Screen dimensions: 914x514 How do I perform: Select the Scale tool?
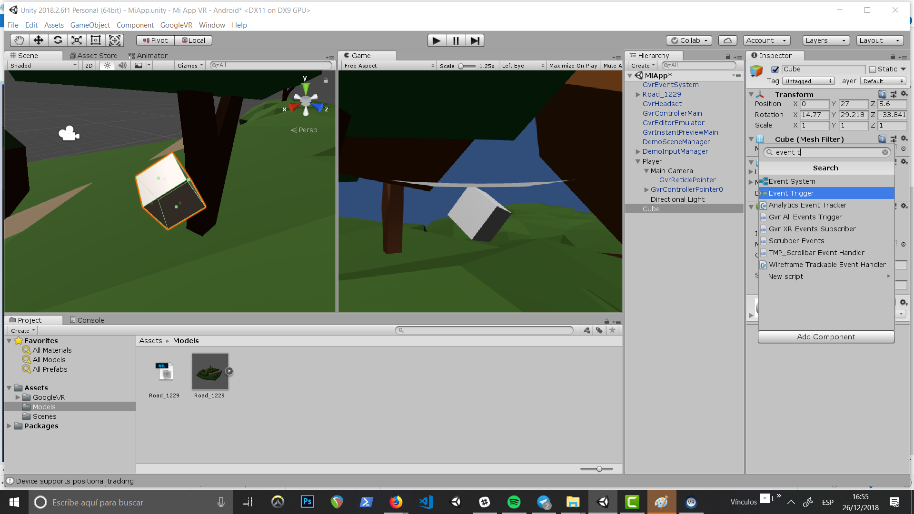[x=77, y=40]
